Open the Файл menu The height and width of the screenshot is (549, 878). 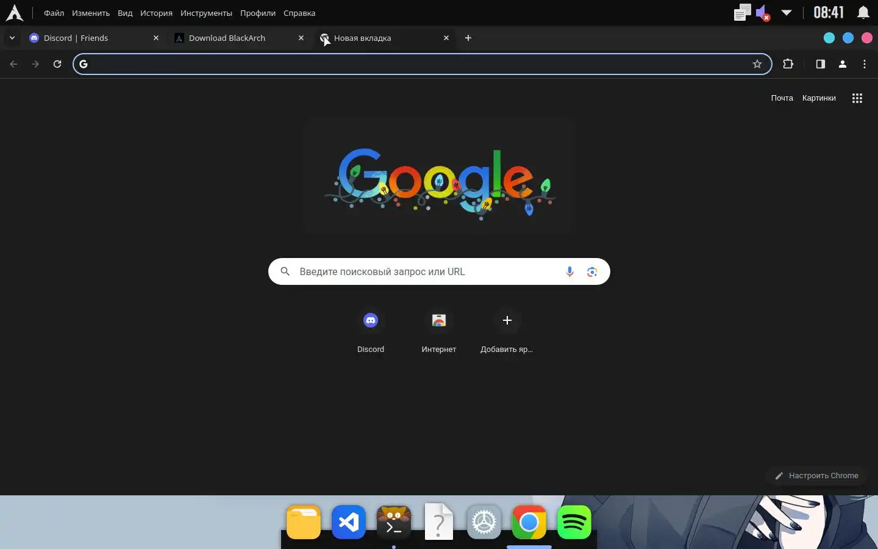pos(54,13)
